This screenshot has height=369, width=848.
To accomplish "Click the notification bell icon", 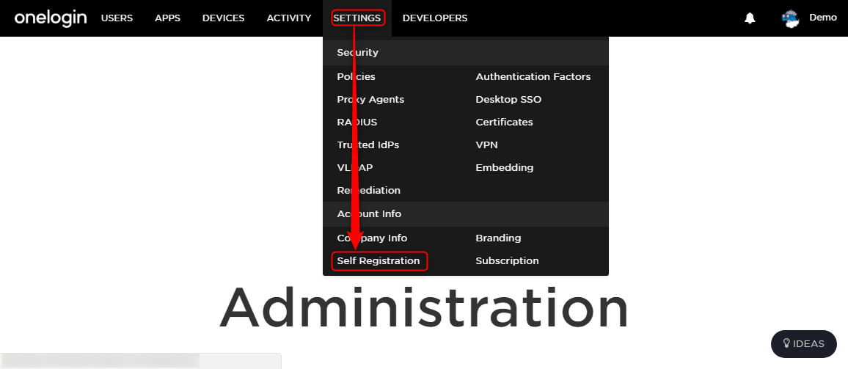I will 750,18.
